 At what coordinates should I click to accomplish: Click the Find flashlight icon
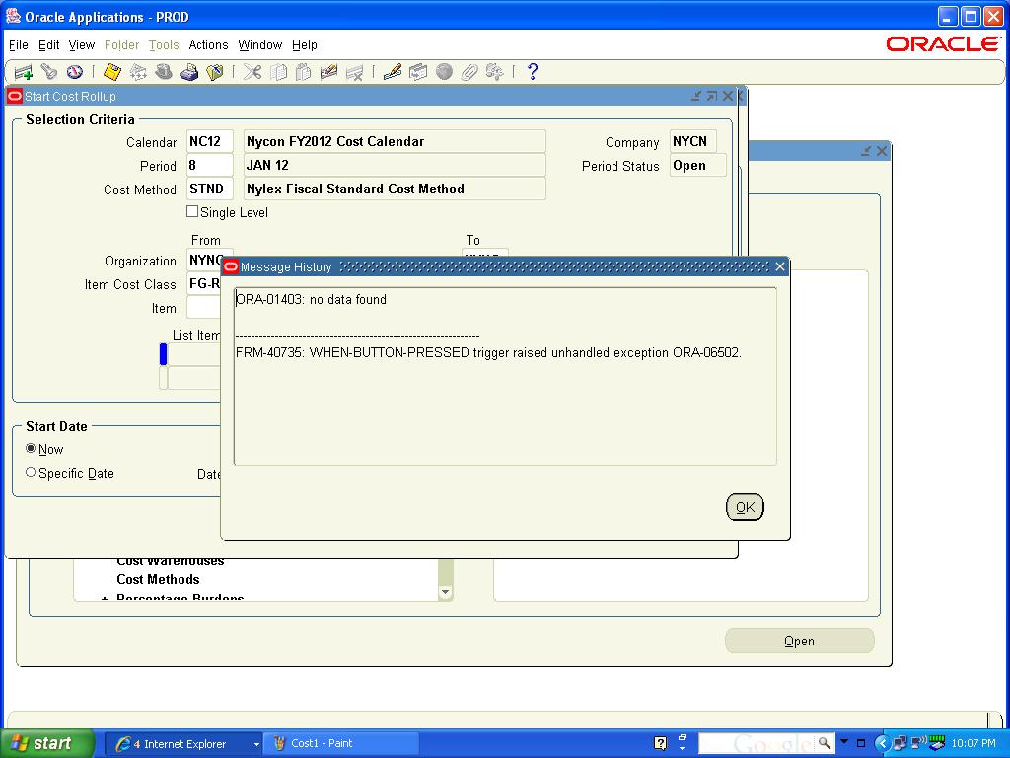[48, 72]
